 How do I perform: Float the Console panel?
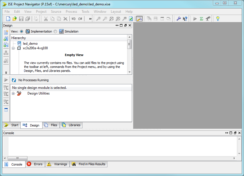(x=235, y=133)
